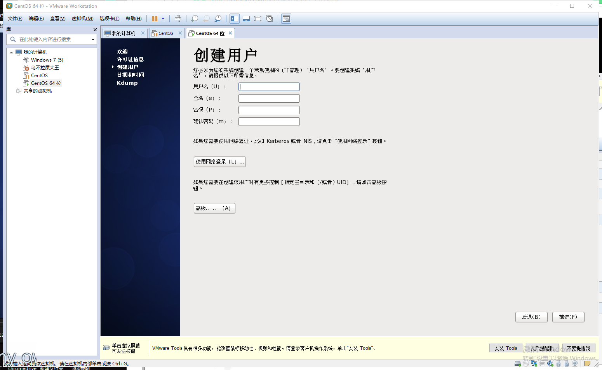Image resolution: width=602 pixels, height=370 pixels.
Task: Close the 库 library panel
Action: coord(95,29)
